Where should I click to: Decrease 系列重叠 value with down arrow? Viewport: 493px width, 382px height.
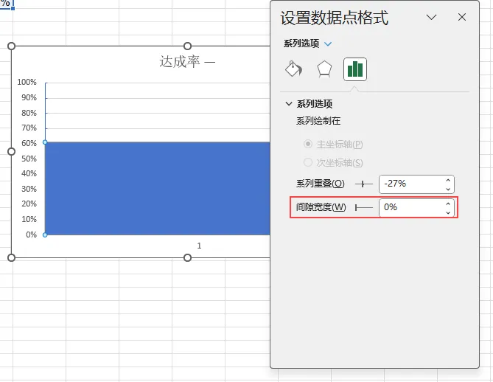(448, 189)
